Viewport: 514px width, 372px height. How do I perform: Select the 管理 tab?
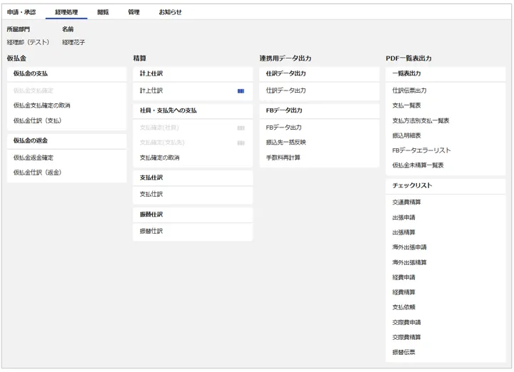point(133,12)
